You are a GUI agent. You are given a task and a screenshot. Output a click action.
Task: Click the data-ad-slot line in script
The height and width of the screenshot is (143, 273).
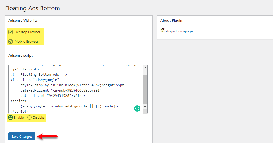(x=53, y=96)
